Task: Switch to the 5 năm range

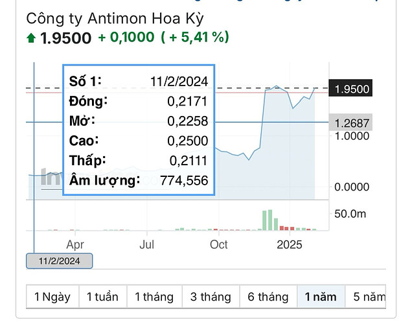Action: click(366, 297)
